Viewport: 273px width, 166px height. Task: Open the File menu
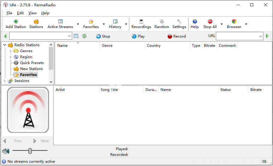click(9, 13)
